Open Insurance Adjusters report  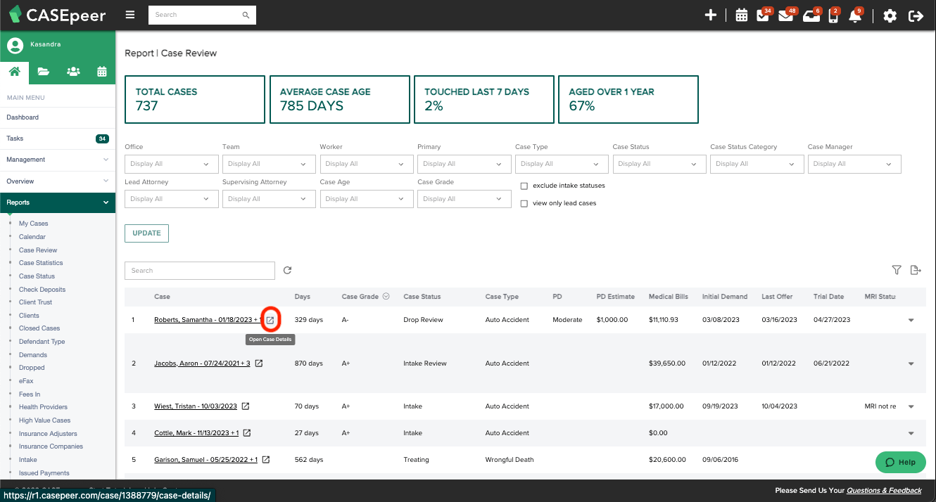48,434
